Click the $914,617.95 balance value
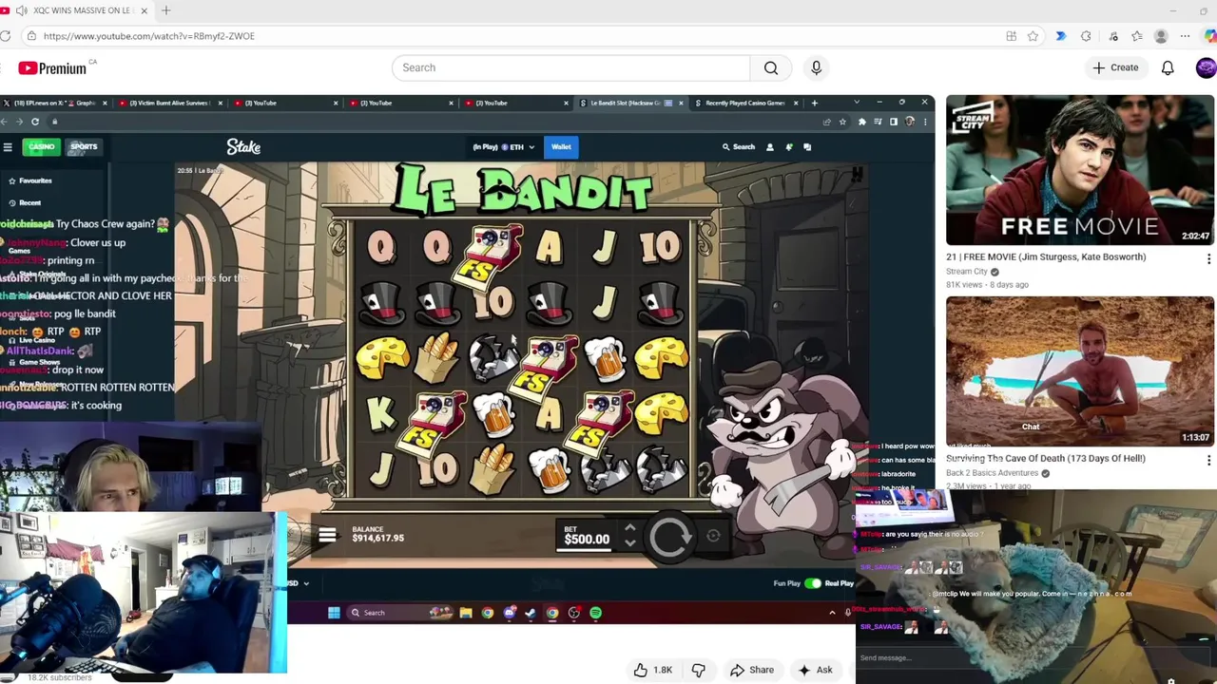Viewport: 1217px width, 684px height. click(x=377, y=539)
